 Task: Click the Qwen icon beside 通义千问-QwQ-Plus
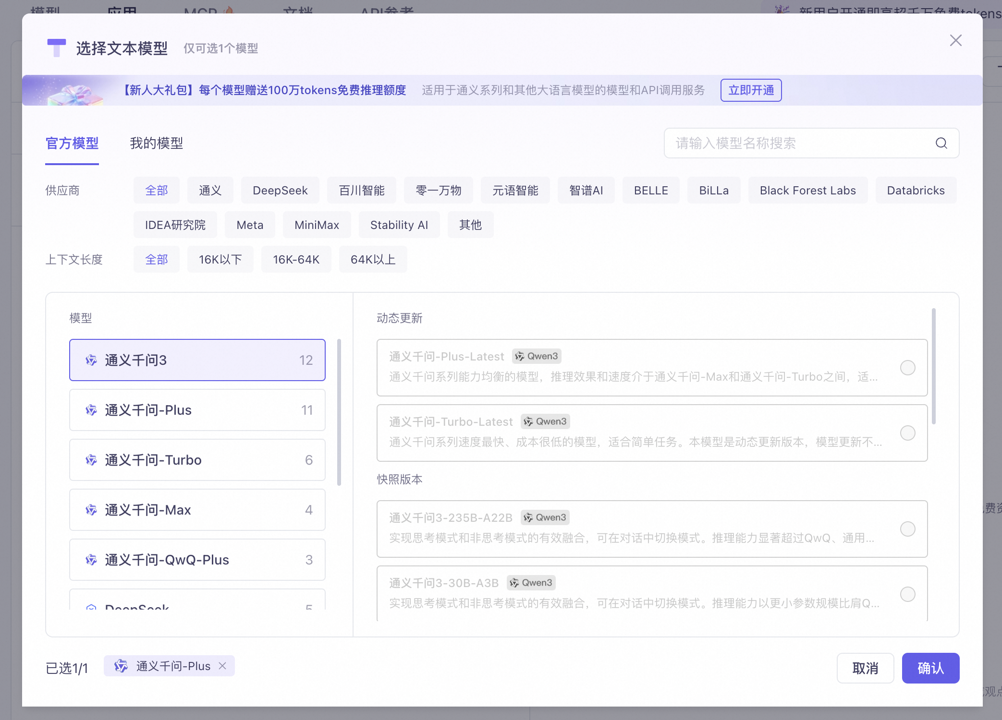91,560
